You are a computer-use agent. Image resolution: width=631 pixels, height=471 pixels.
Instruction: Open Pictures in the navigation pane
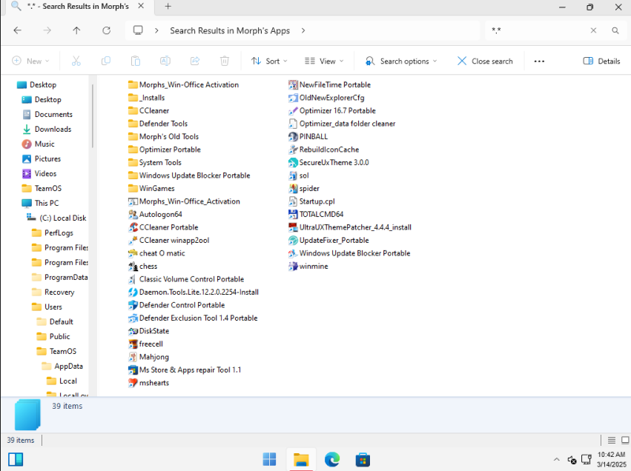point(47,158)
